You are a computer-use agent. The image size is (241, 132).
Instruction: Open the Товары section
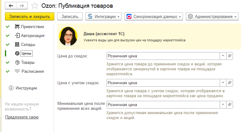click(x=28, y=62)
